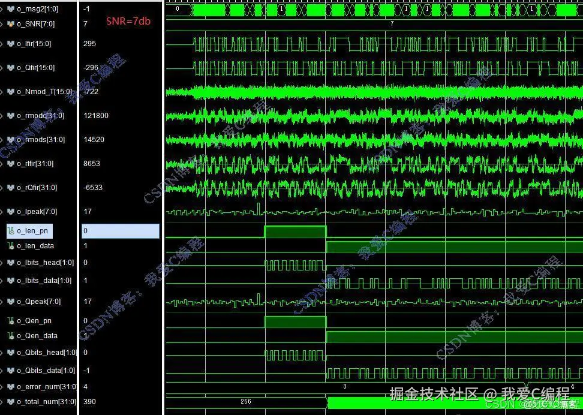
Task: Select the o_Qbits_data[1:0] signal name
Action: [46, 371]
